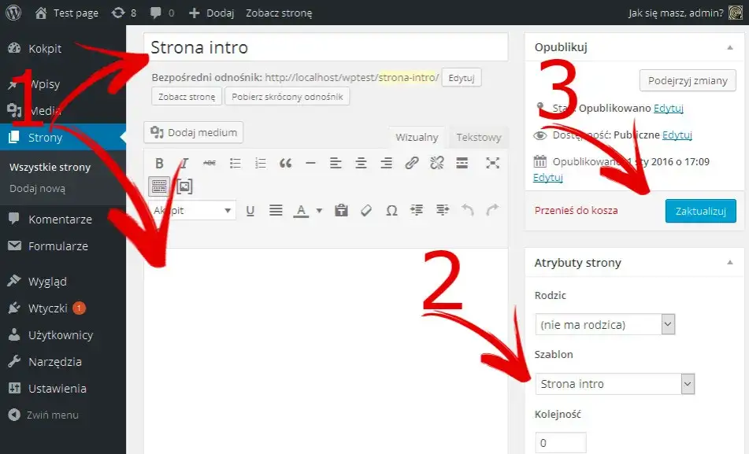Enable distraction-free fullscreen writing mode

(x=492, y=163)
